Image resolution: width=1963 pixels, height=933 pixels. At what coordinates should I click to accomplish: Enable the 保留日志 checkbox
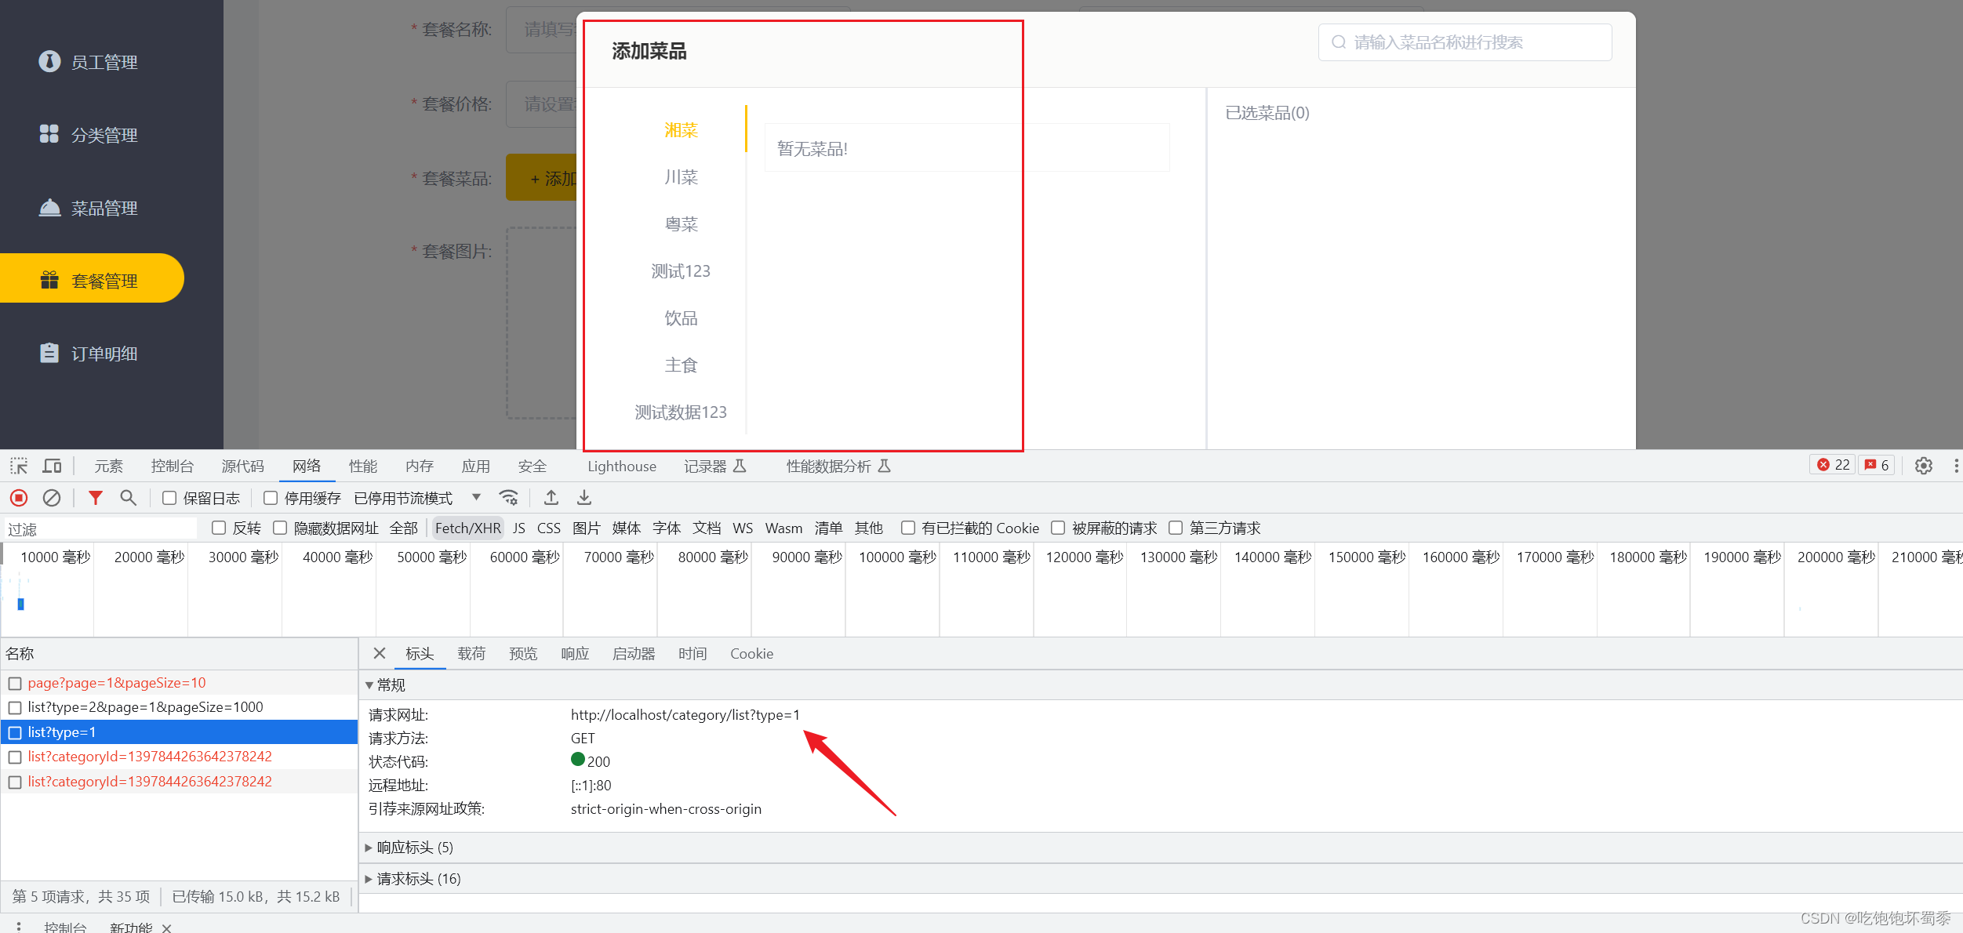pos(169,497)
